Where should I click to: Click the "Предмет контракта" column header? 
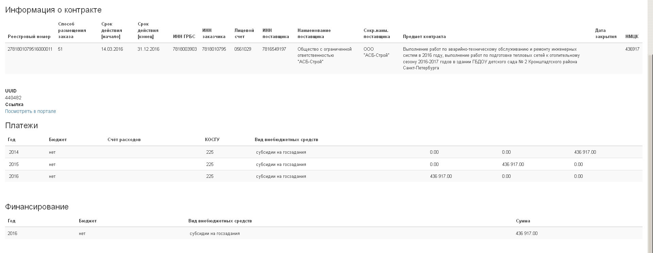point(424,37)
